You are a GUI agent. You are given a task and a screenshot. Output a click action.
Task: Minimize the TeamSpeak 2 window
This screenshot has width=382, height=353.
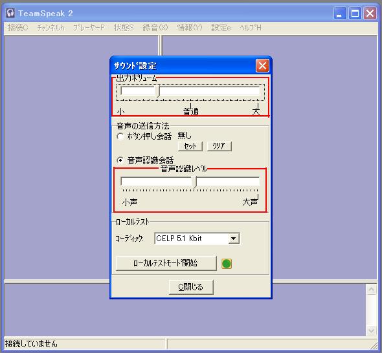coord(340,13)
